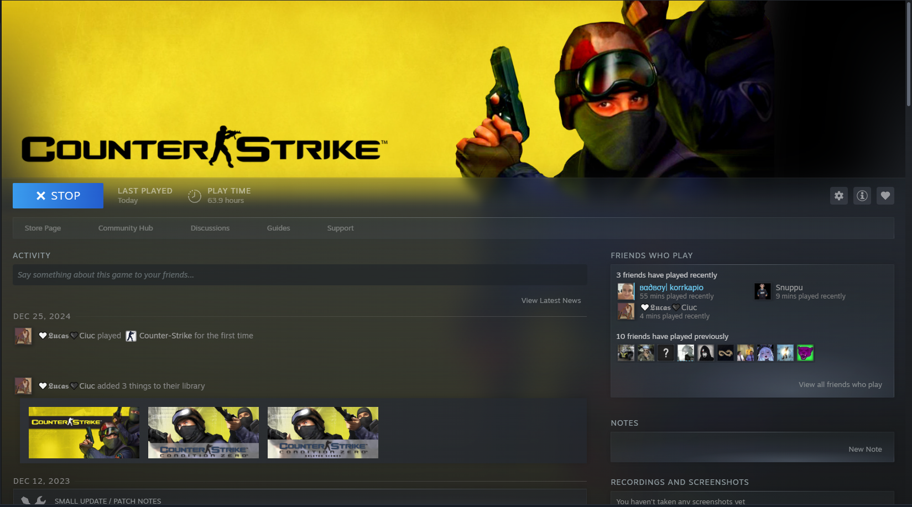The width and height of the screenshot is (912, 507).
Task: Click the game info icon
Action: click(x=862, y=196)
